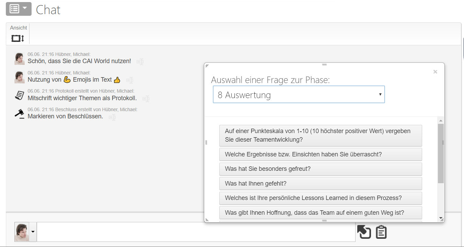The width and height of the screenshot is (464, 247).
Task: Open the list menu button beside Chat
Action: [x=19, y=9]
